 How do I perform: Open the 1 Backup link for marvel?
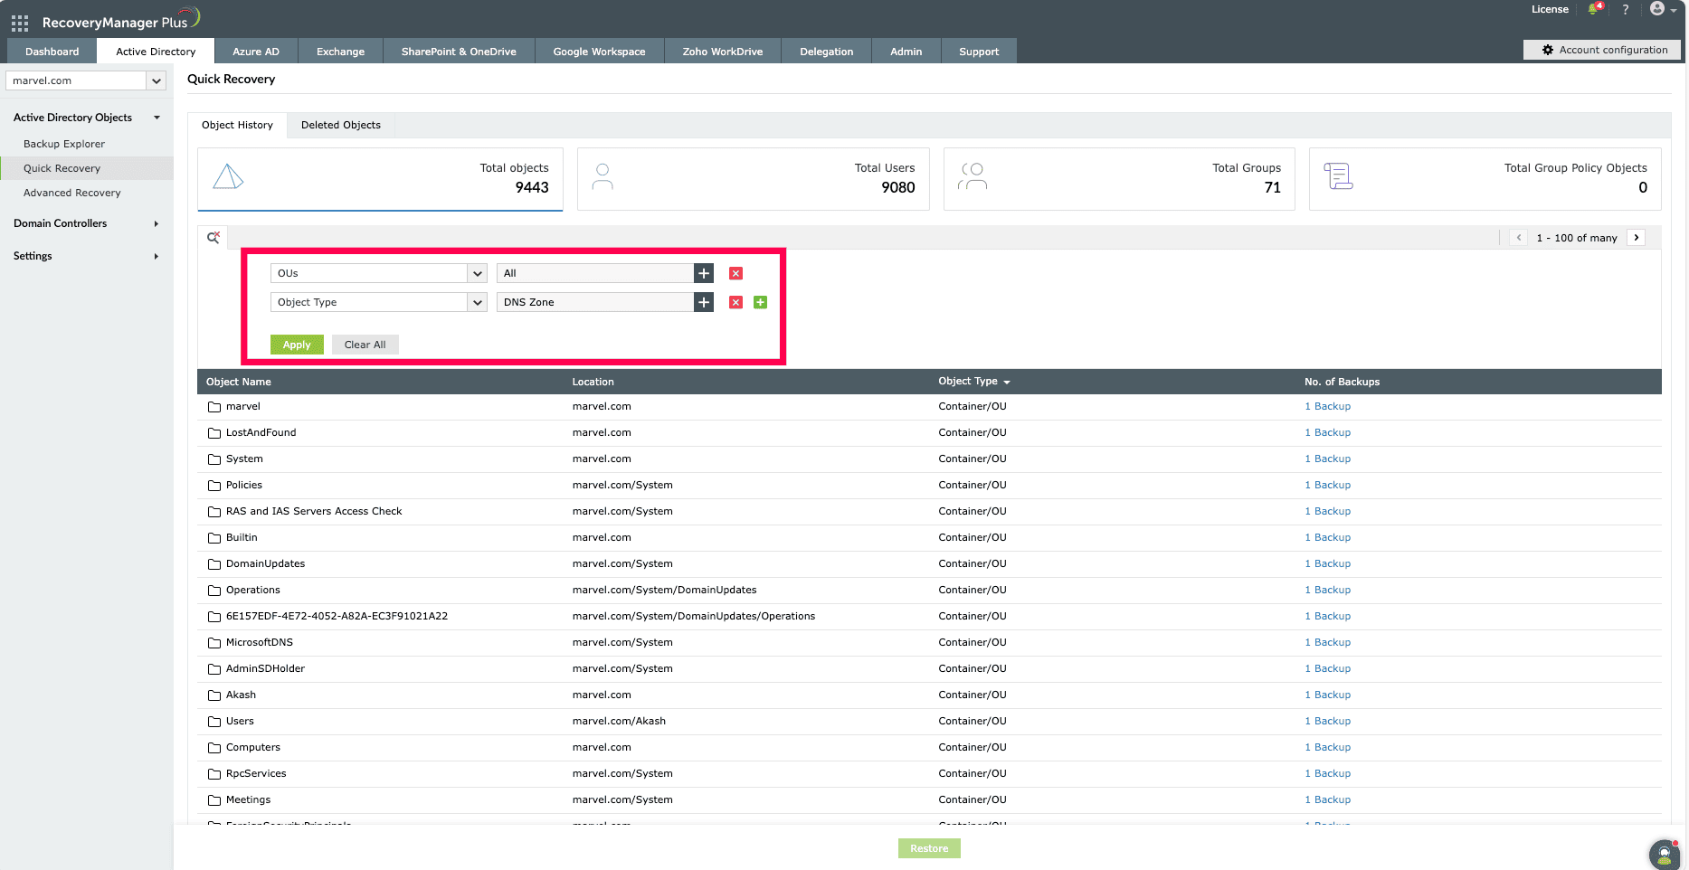tap(1327, 407)
